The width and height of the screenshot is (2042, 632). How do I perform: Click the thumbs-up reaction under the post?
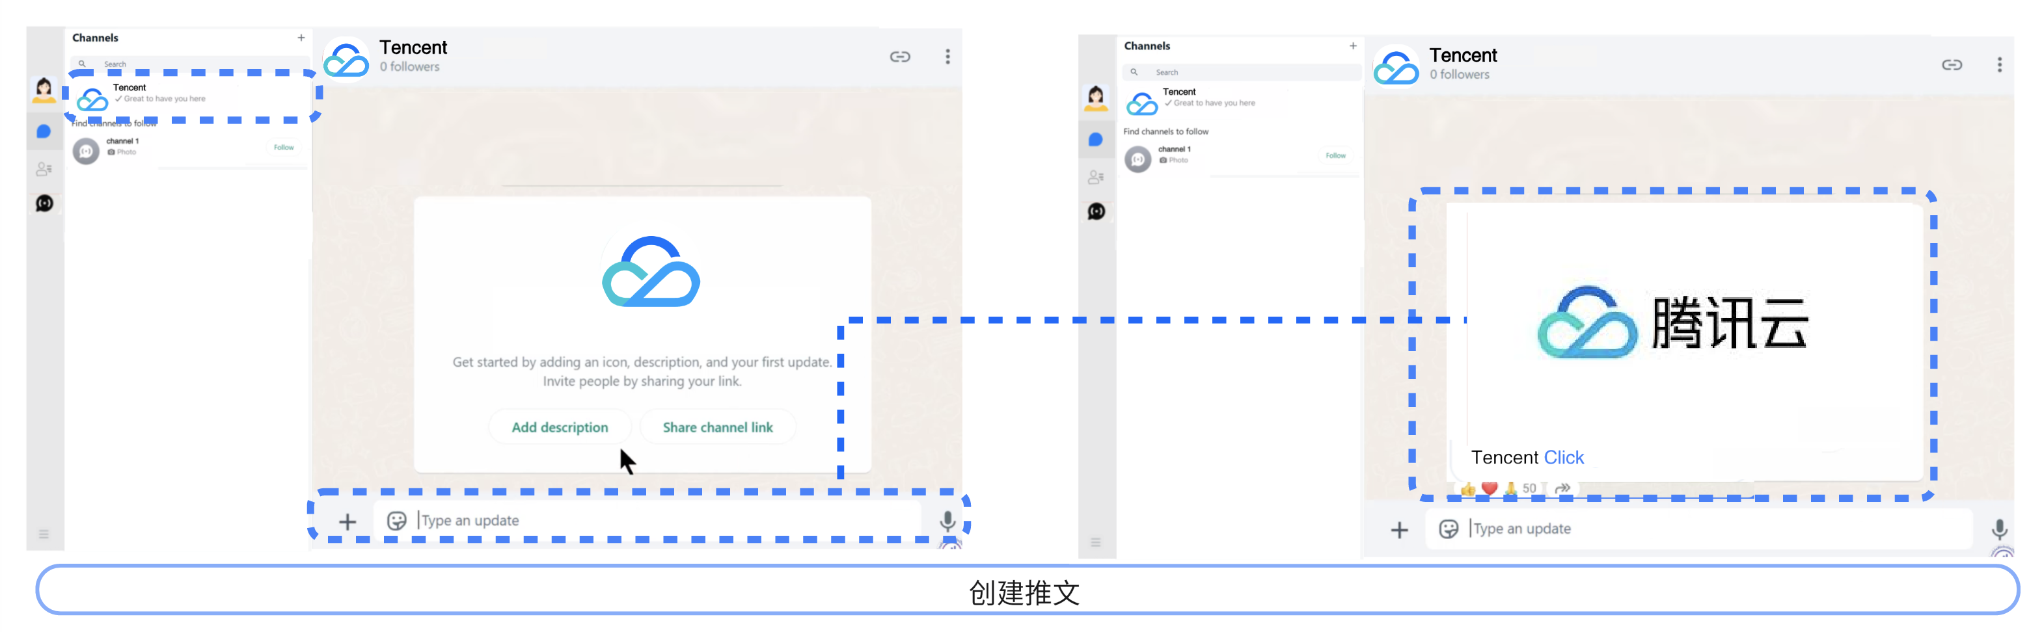[1467, 489]
